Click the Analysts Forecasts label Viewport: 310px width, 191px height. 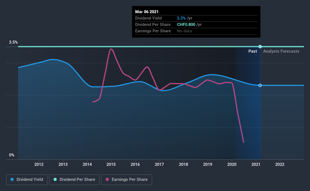(x=281, y=51)
